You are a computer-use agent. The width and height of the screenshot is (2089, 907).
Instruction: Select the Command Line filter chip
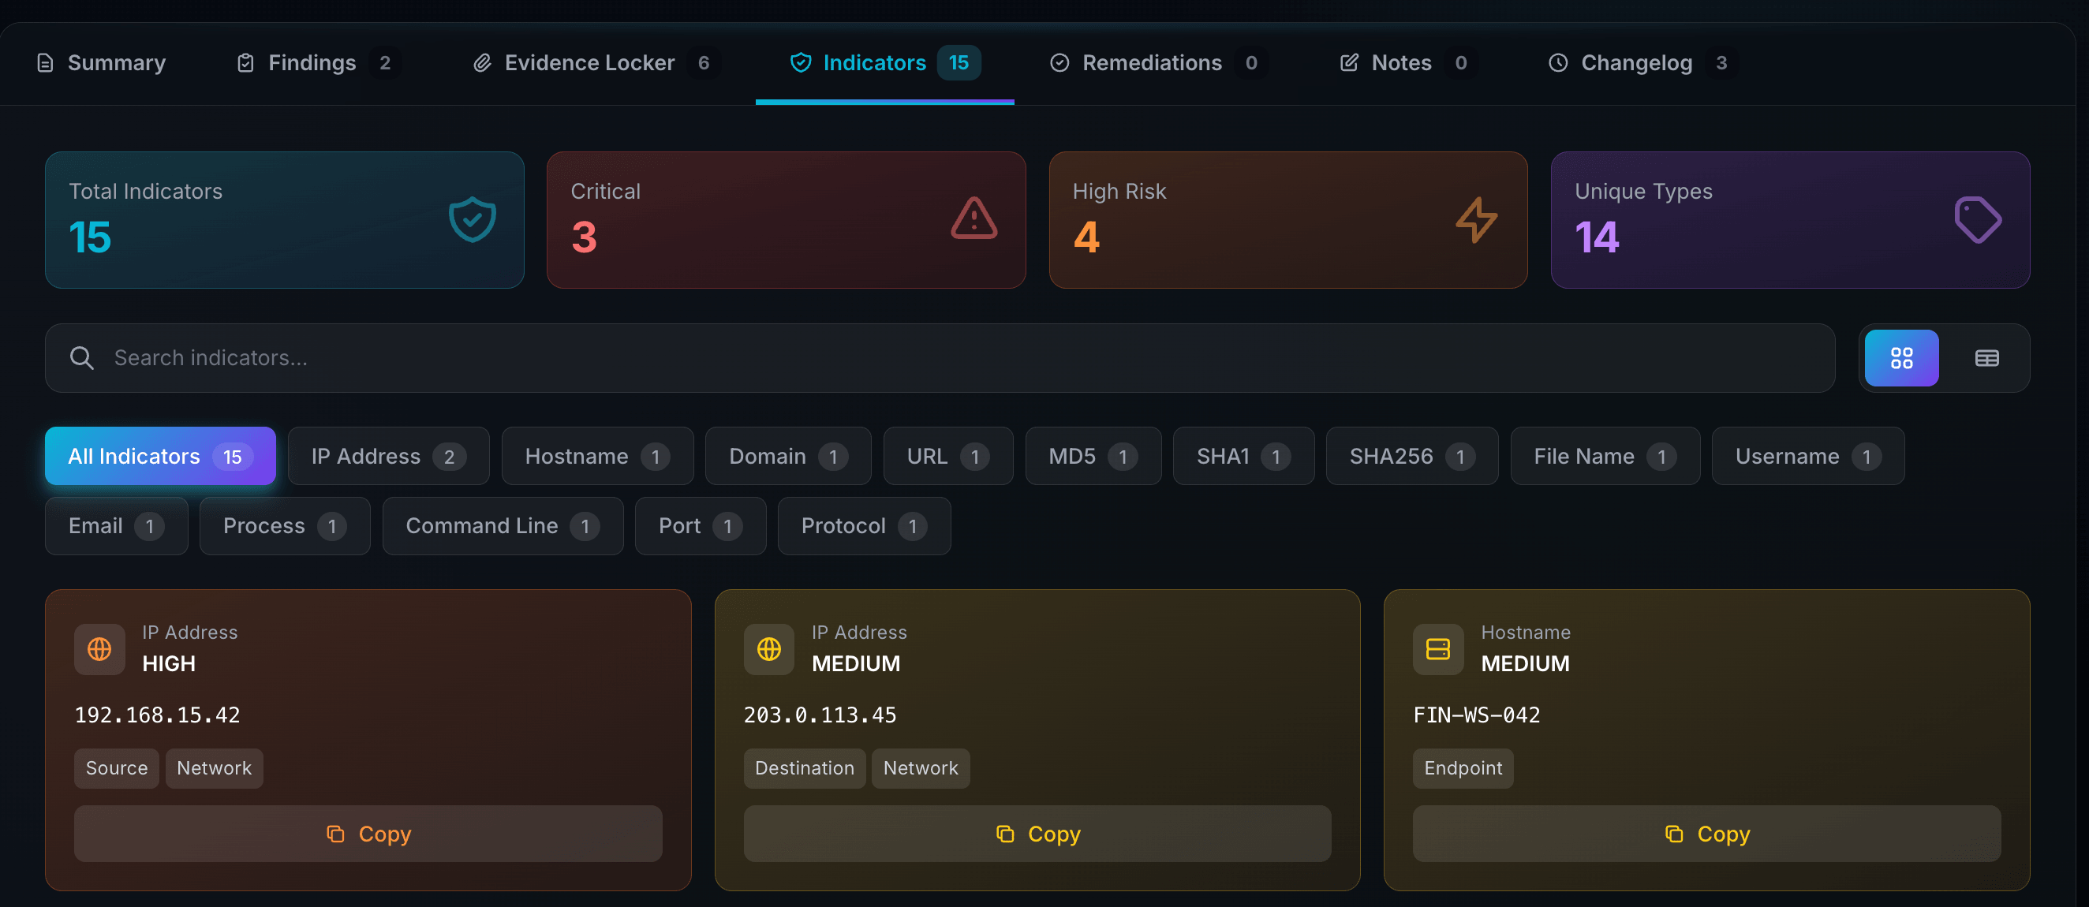[503, 525]
